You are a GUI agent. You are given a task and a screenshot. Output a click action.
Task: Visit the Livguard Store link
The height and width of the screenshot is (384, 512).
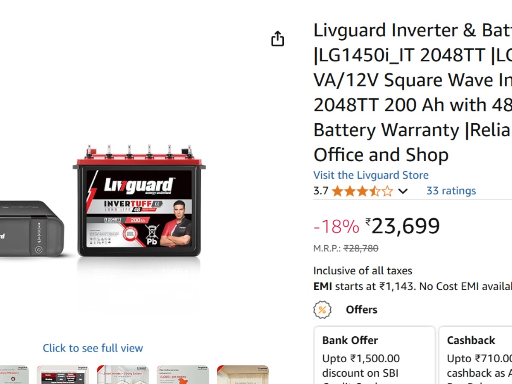tap(371, 175)
